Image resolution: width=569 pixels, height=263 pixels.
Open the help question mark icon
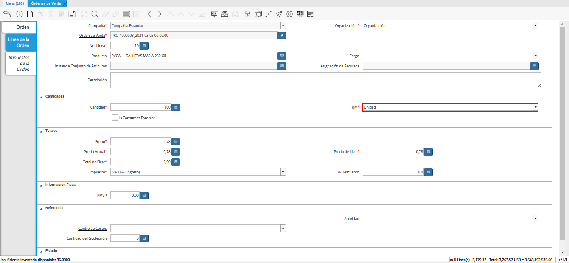coord(19,14)
